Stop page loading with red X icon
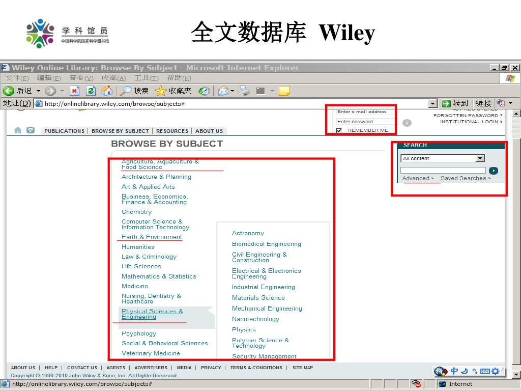Image resolution: width=521 pixels, height=391 pixels. 74,91
